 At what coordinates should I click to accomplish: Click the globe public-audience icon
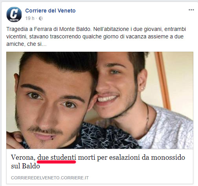(x=41, y=18)
